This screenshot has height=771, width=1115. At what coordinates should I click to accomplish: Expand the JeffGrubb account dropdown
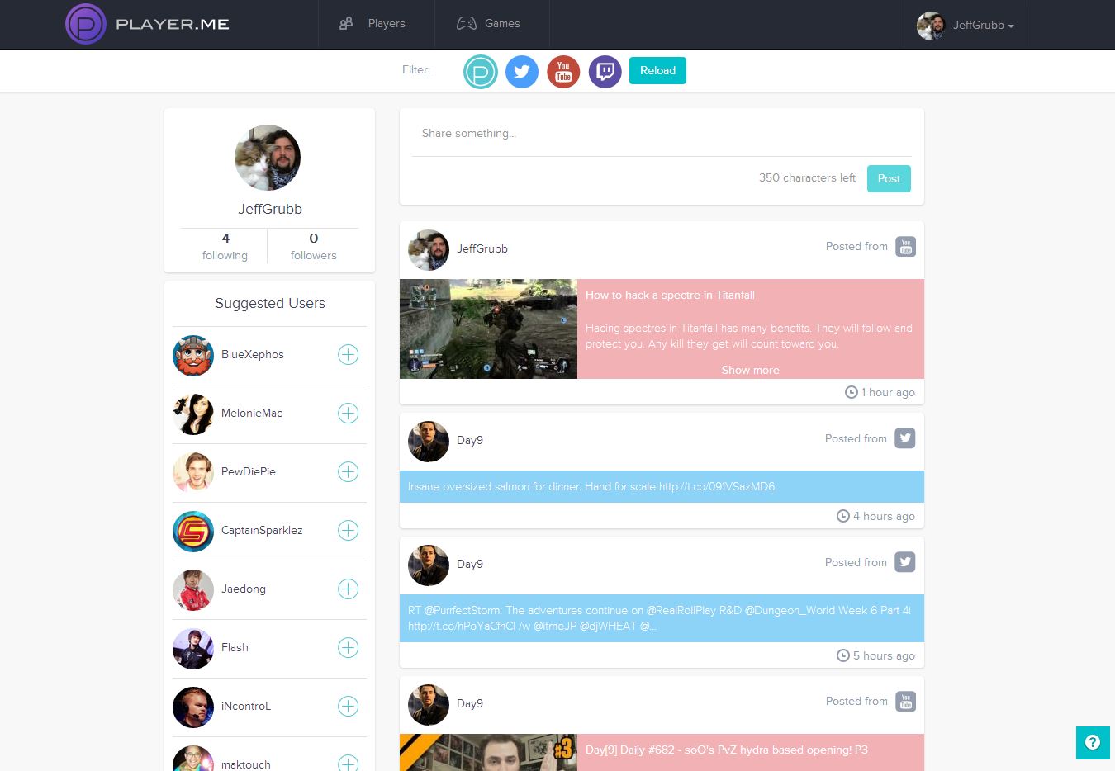pos(966,25)
